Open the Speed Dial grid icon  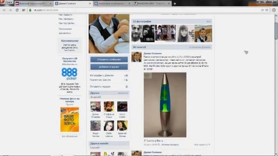[x=23, y=10]
